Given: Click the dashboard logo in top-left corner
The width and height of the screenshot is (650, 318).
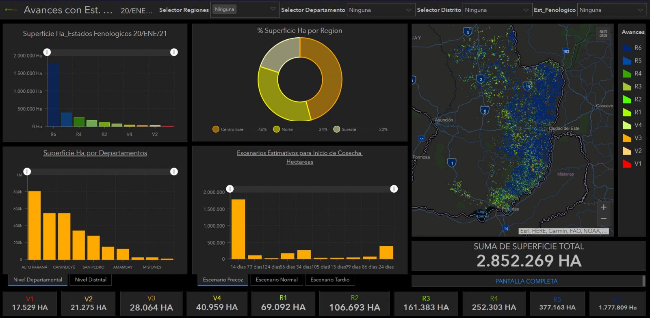Looking at the screenshot, I should point(11,10).
